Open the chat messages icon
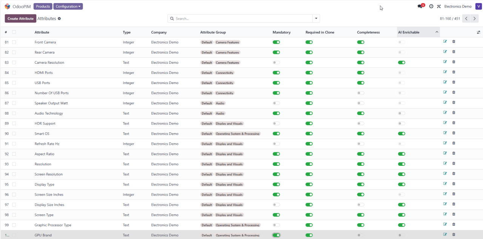Screen dimensions: 483x239 [x=420, y=6]
